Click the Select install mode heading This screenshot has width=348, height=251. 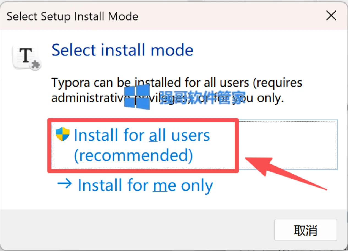(122, 50)
